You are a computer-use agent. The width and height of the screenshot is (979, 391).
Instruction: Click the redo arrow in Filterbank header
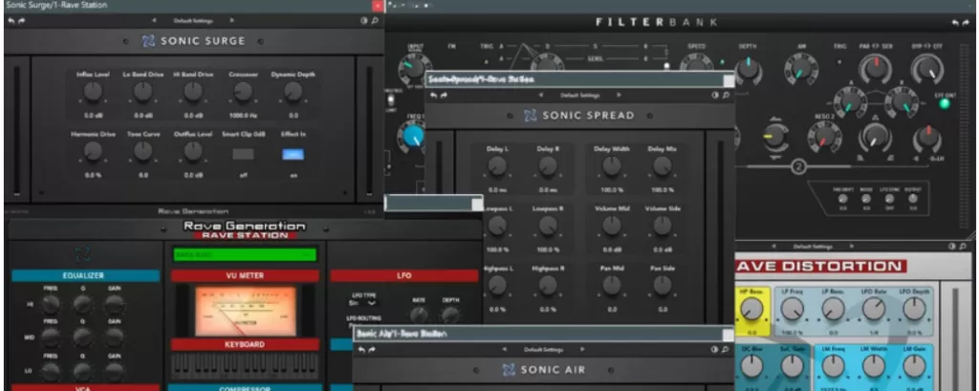[x=967, y=23]
